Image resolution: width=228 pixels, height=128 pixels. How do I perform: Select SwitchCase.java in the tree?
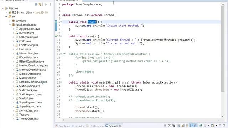point(28,111)
